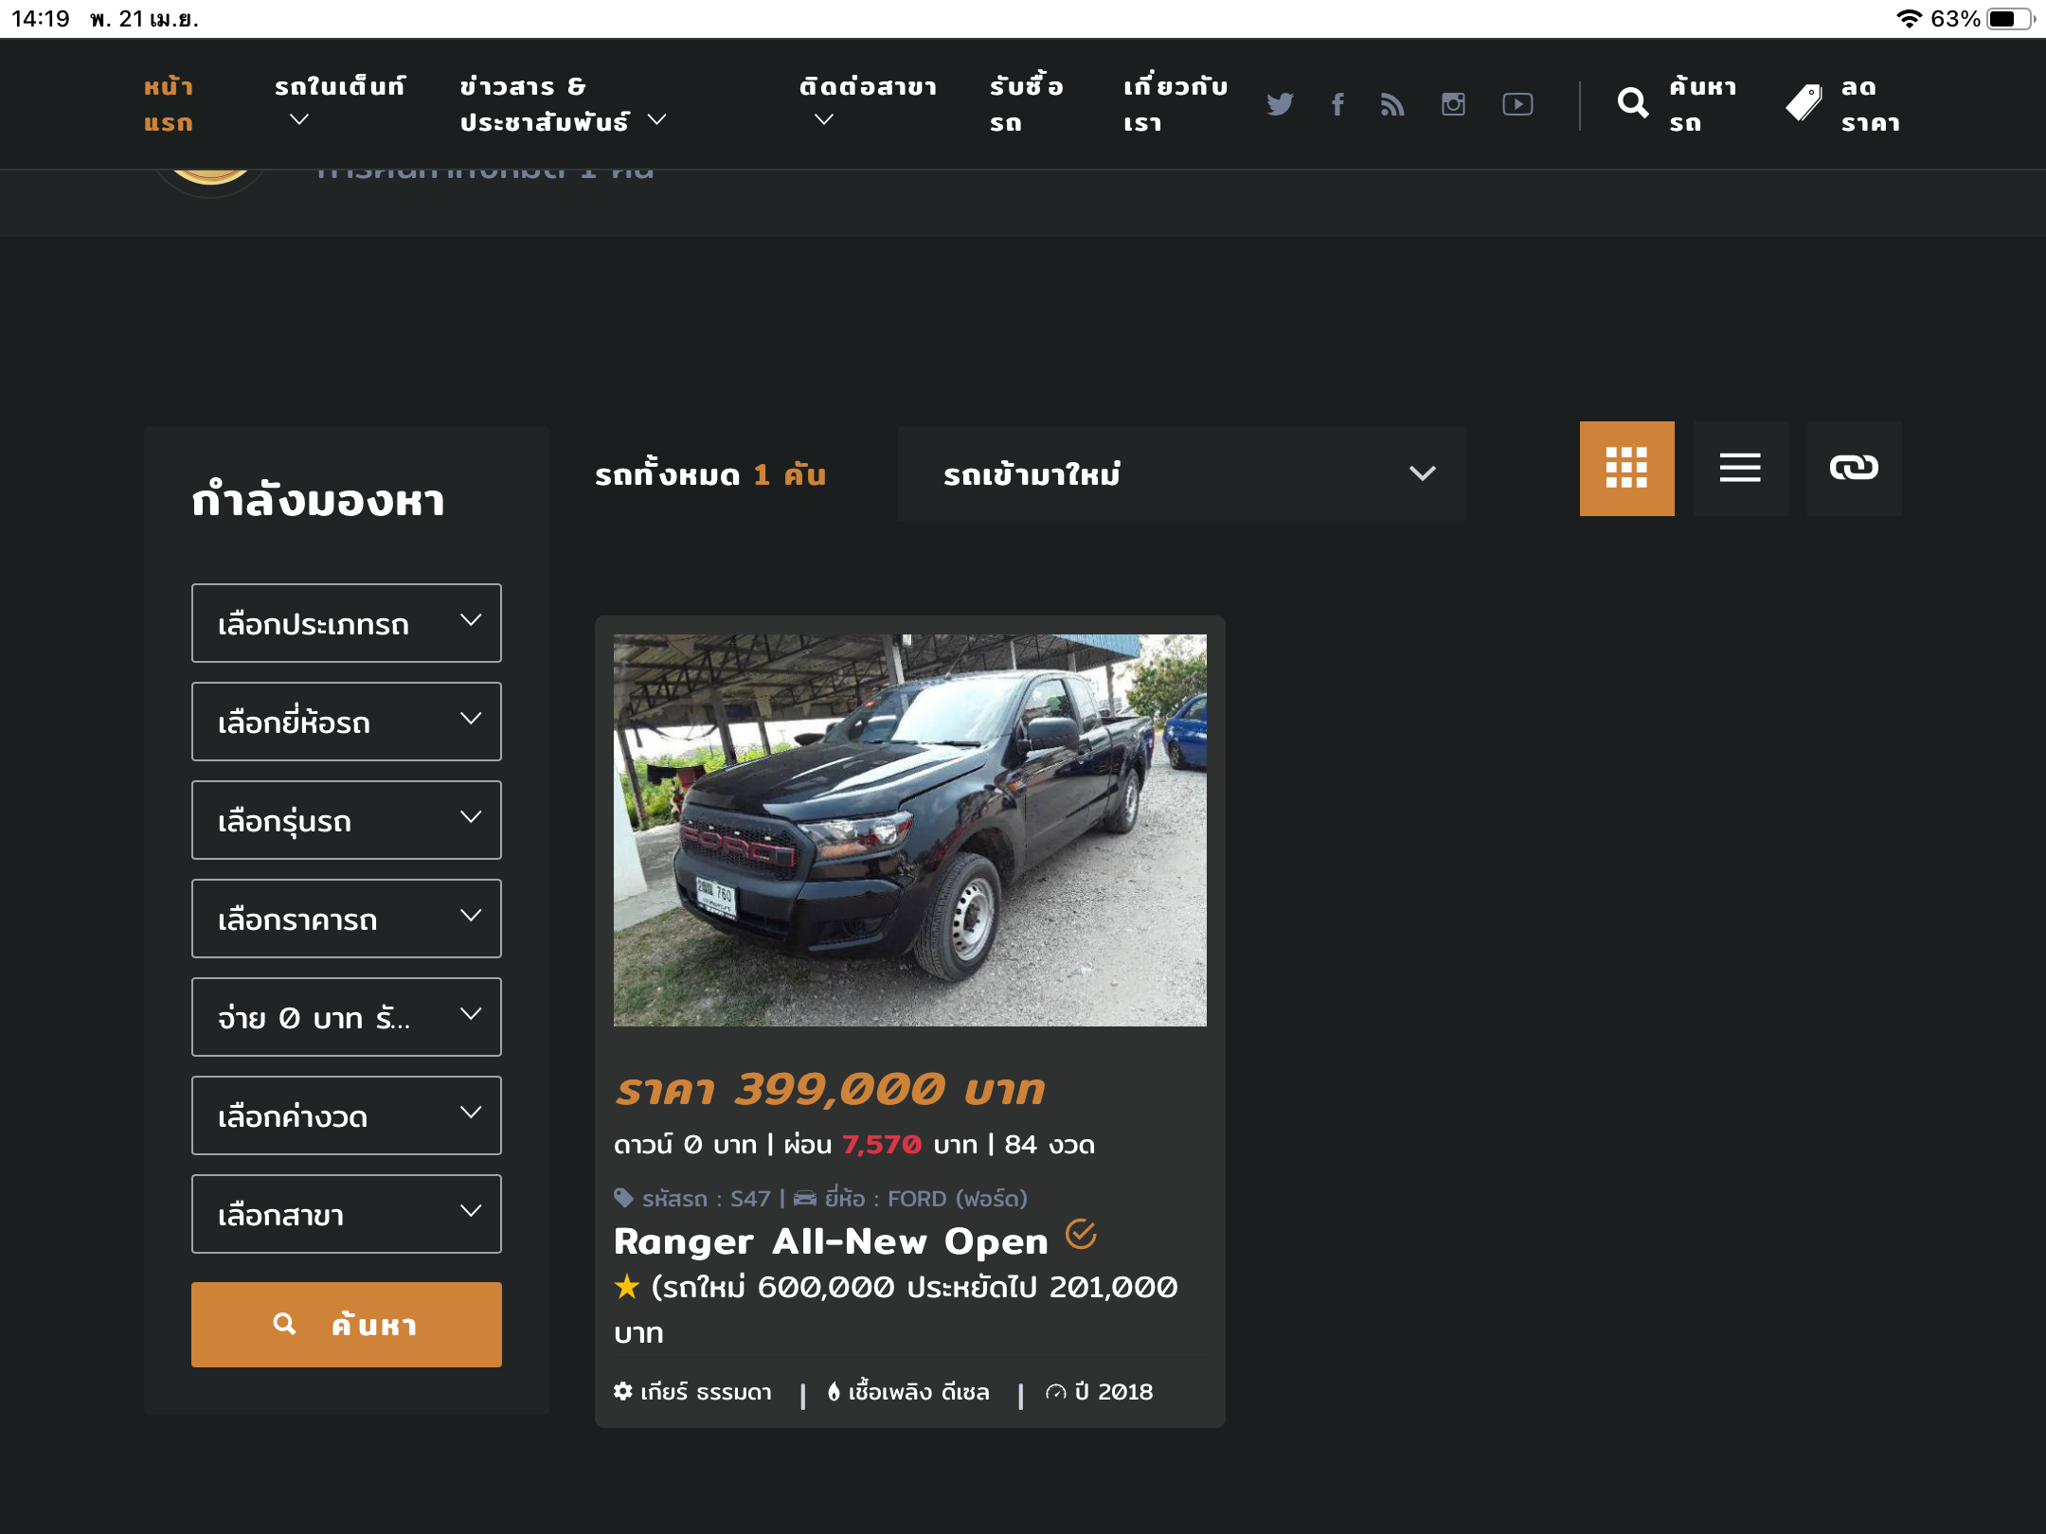
Task: Open the รถเข้ามาใหม่ sort dropdown
Action: [x=1181, y=473]
